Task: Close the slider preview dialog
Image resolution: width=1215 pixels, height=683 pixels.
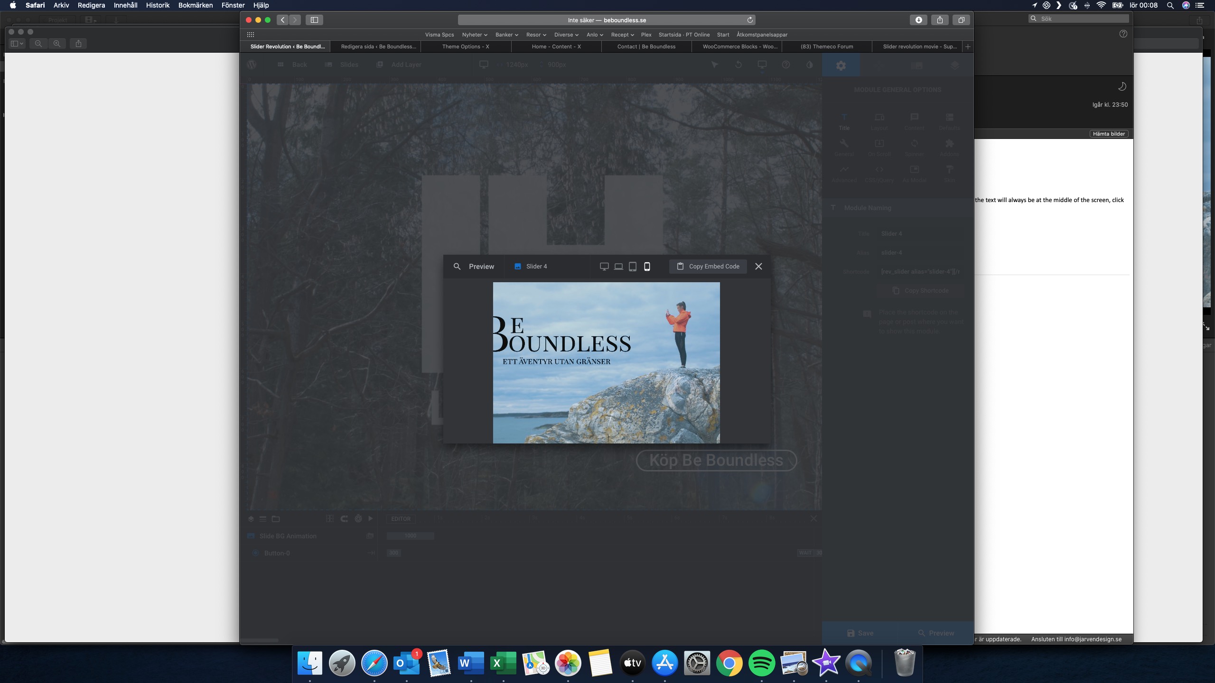Action: click(x=758, y=267)
